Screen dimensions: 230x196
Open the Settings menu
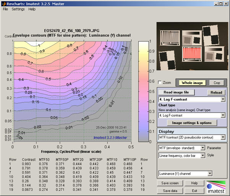coord(18,9)
